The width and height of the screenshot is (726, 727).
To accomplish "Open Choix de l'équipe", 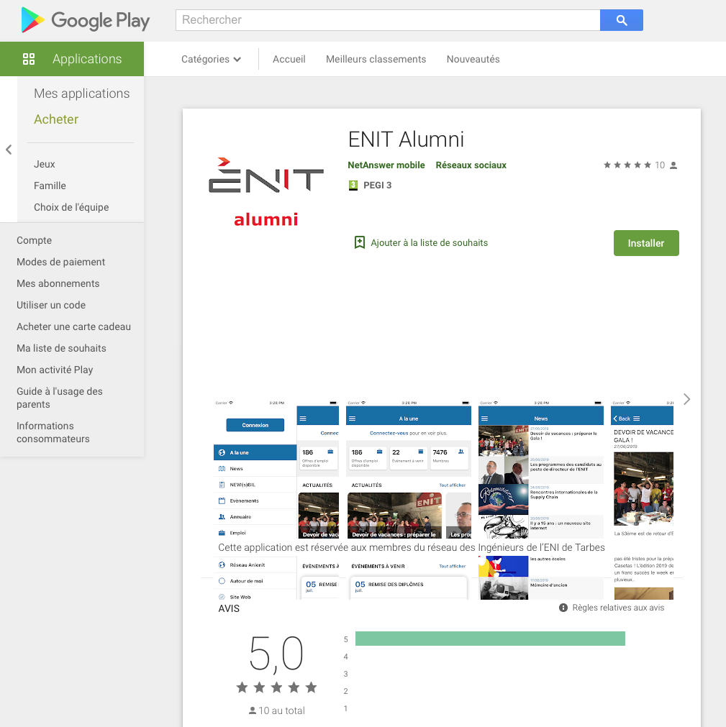I will pyautogui.click(x=71, y=207).
